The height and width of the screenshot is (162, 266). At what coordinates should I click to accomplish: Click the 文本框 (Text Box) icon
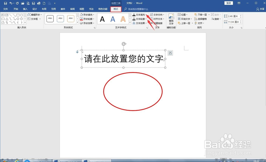(x=29, y=19)
